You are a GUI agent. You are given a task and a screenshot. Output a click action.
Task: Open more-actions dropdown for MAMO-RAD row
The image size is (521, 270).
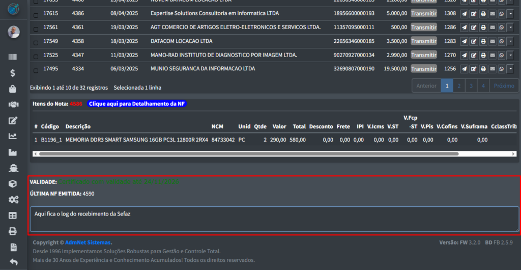coord(511,55)
